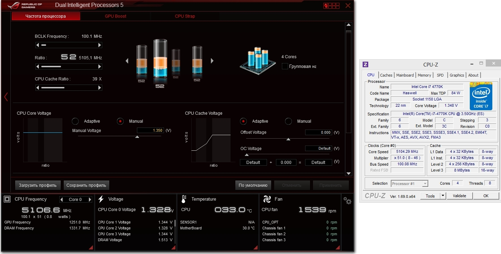Open the layout grid icon in title bar

pyautogui.click(x=331, y=6)
